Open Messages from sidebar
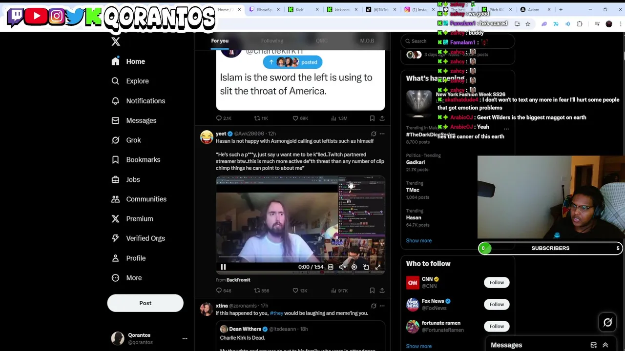Viewport: 625px width, 351px height. tap(134, 120)
